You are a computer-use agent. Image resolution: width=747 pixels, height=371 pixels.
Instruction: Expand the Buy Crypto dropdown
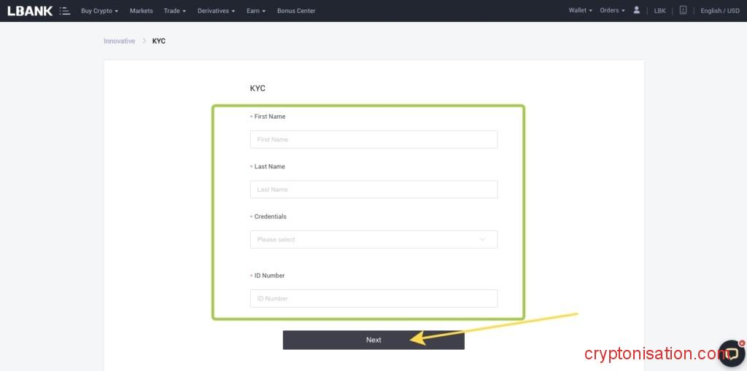pos(99,11)
